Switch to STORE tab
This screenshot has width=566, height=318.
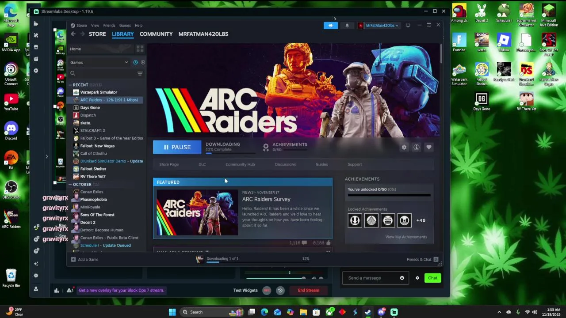(x=97, y=34)
